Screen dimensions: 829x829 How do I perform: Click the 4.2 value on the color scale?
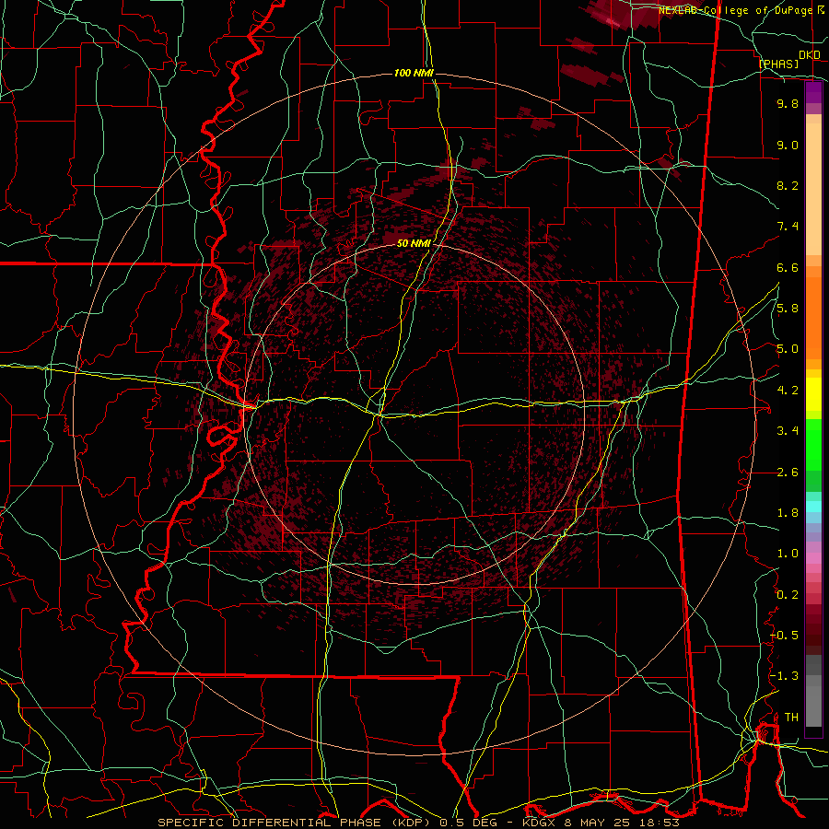(x=788, y=391)
